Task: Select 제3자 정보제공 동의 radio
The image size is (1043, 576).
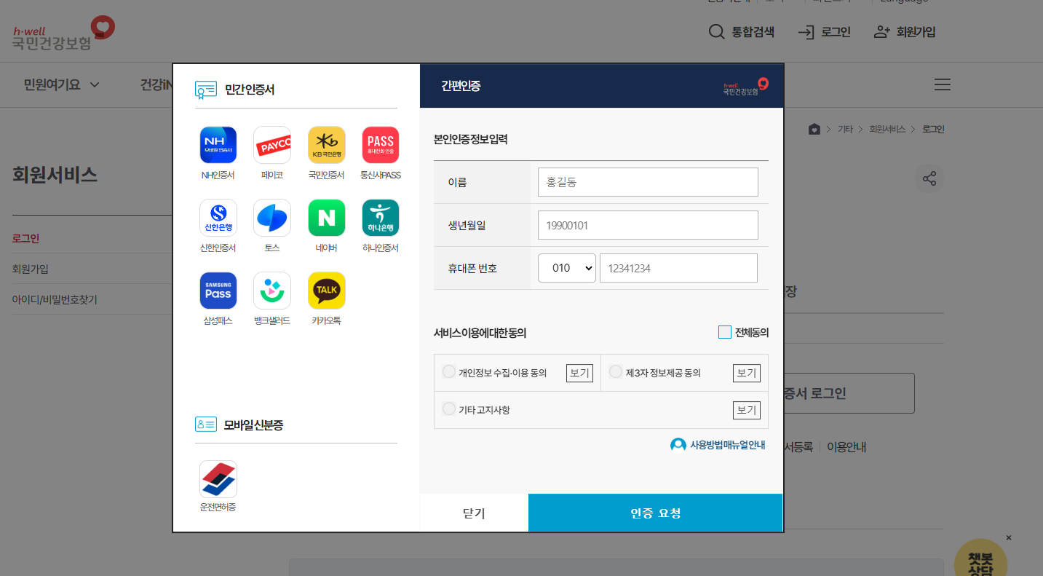Action: (x=616, y=371)
